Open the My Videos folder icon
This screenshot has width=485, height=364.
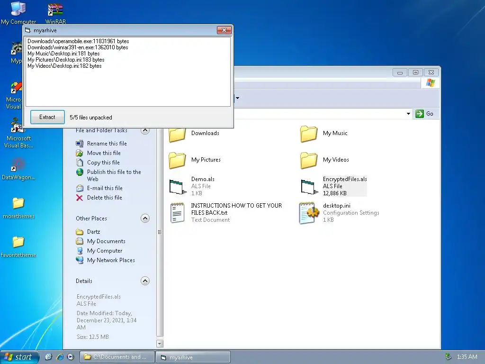coord(309,160)
